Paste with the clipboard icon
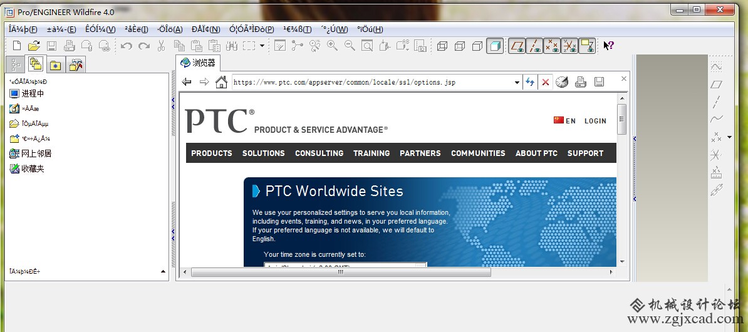This screenshot has width=748, height=332. 197,46
